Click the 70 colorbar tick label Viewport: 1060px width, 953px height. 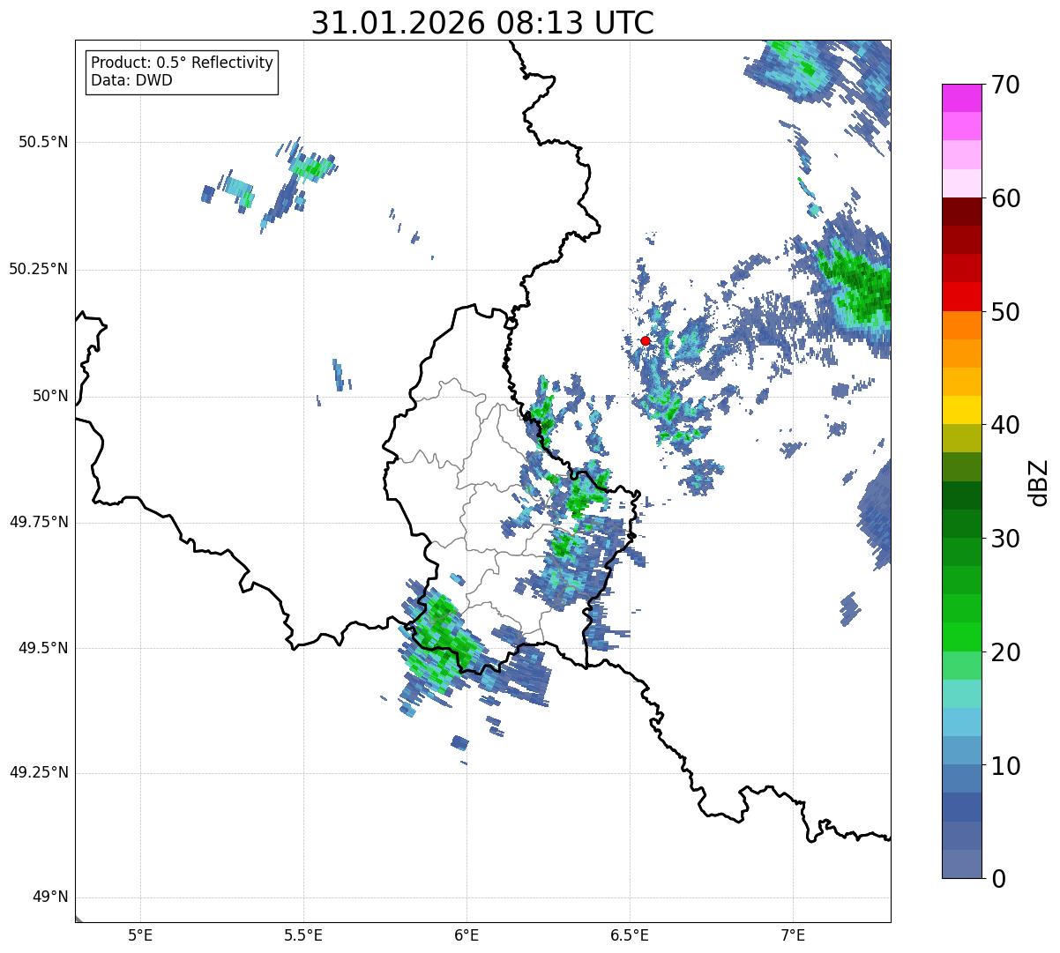coord(1005,86)
